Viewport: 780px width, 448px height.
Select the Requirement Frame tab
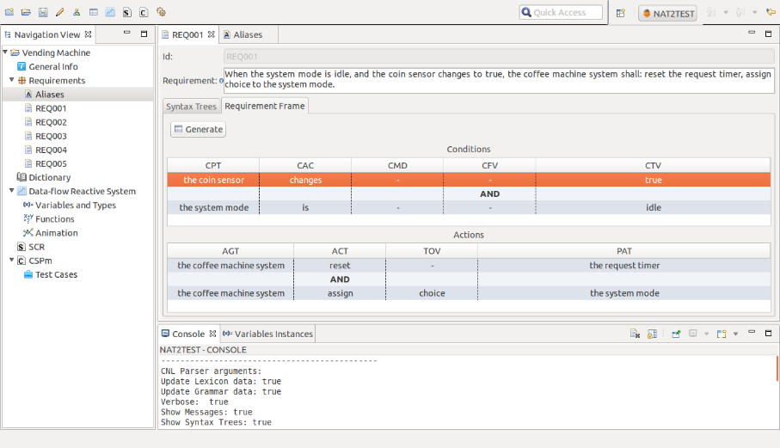click(265, 106)
